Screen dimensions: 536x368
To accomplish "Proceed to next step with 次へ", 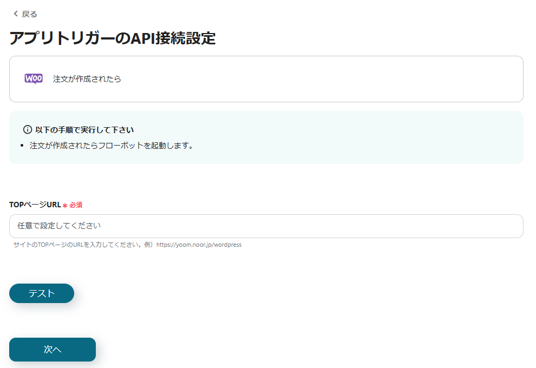I will tap(52, 350).
